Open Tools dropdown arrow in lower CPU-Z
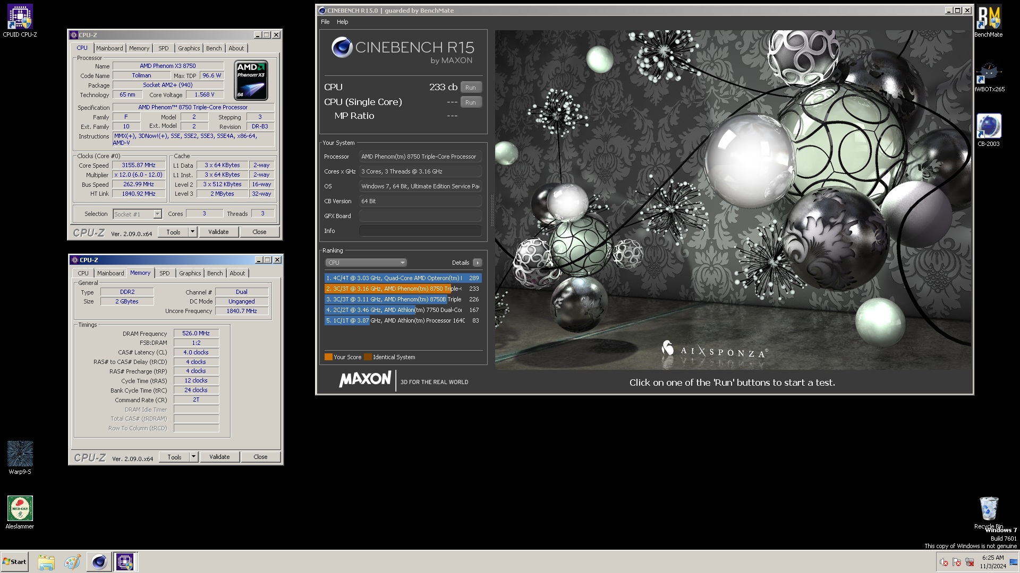 click(194, 457)
